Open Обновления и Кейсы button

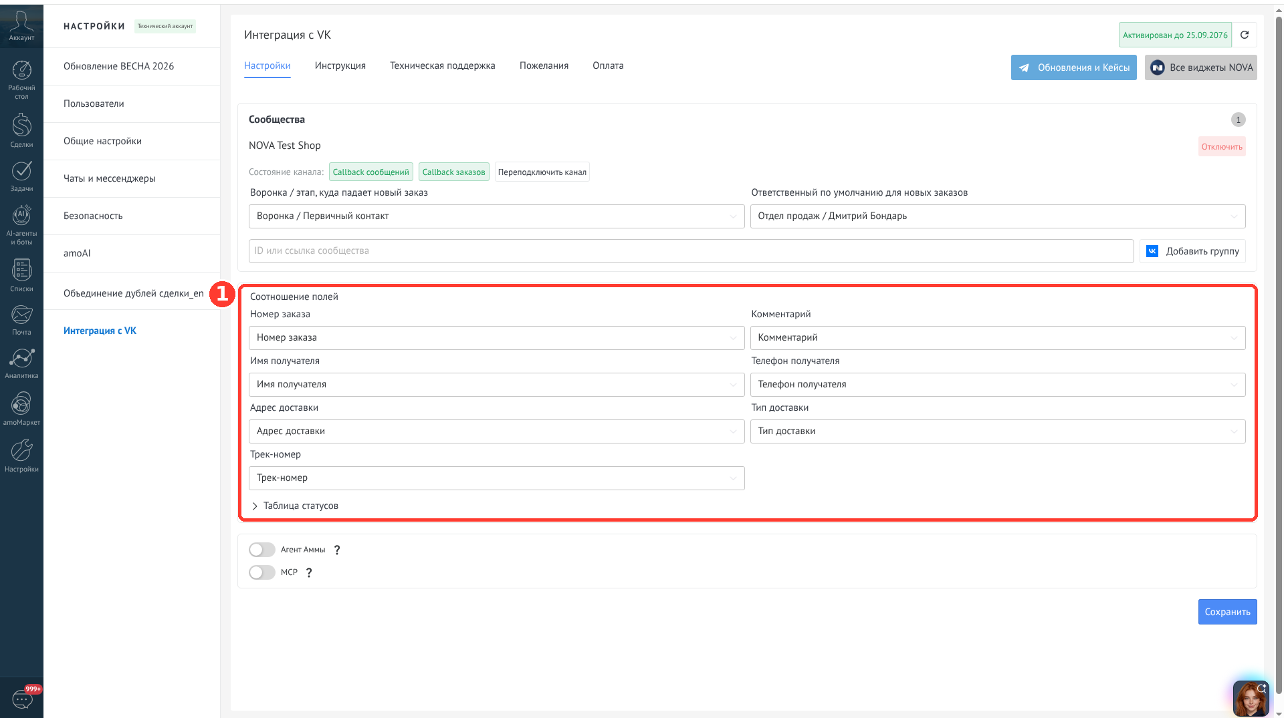[1073, 67]
